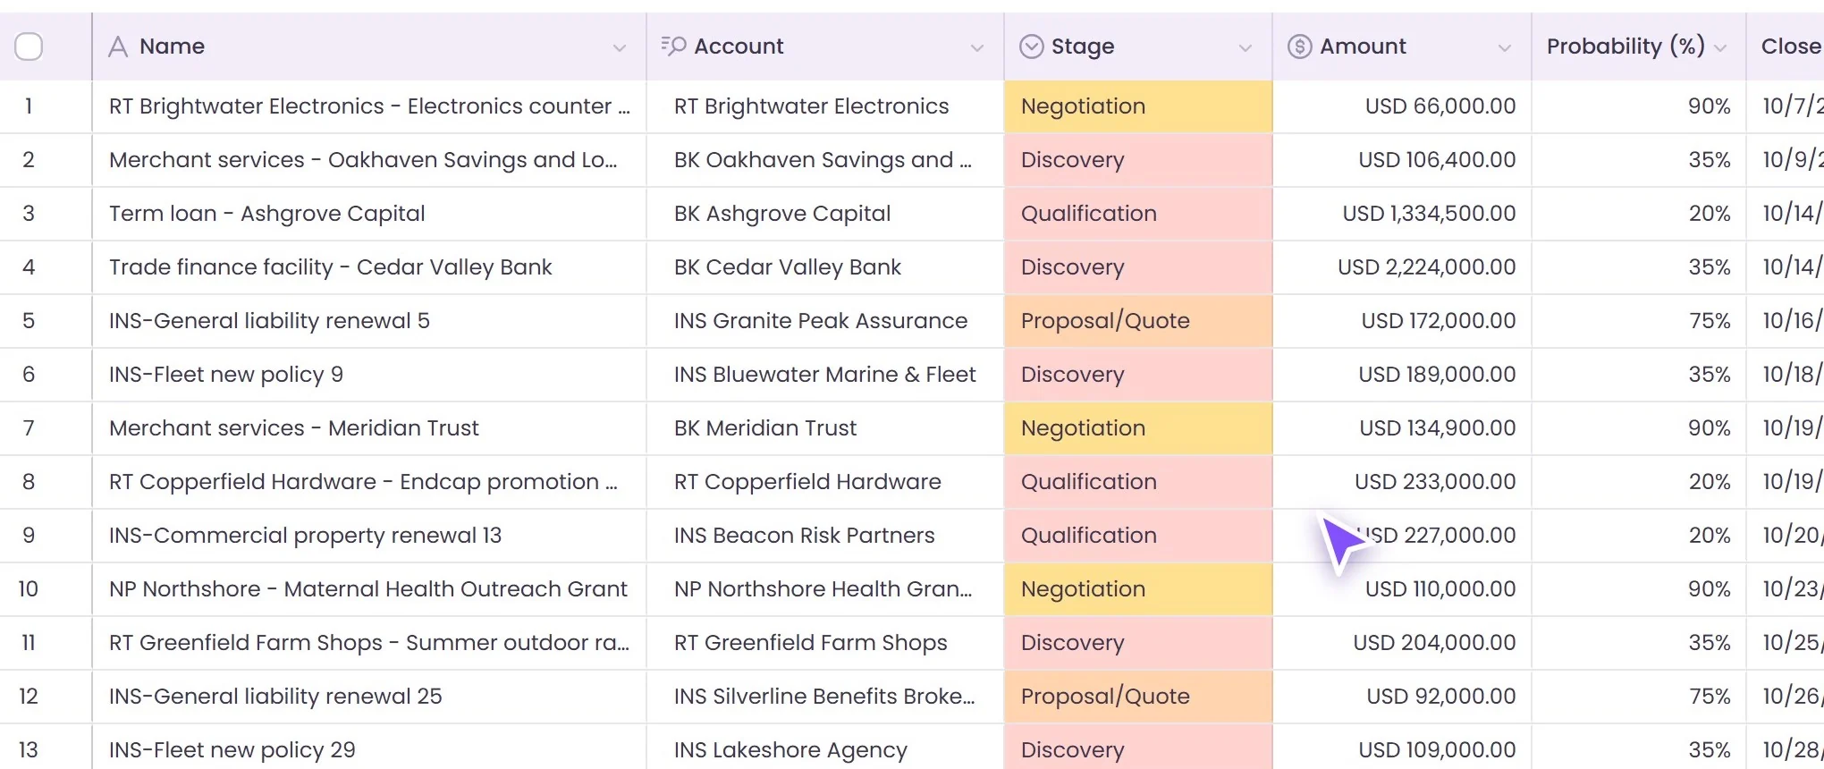Image resolution: width=1824 pixels, height=769 pixels.
Task: Click Discovery stage for Oakhaven Savings row
Action: 1138,160
